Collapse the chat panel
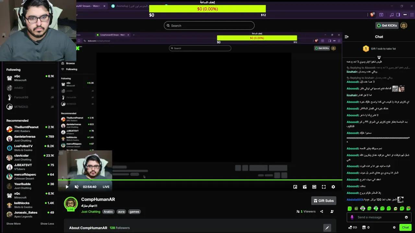 347,37
